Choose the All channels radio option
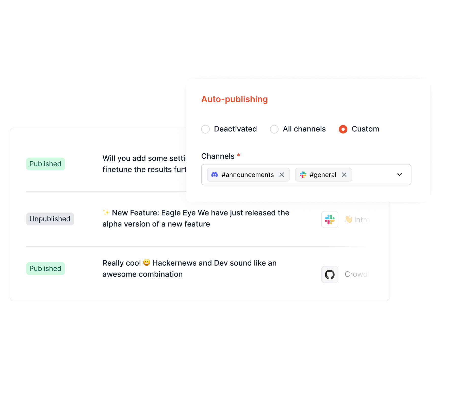The width and height of the screenshot is (457, 395). click(x=274, y=129)
